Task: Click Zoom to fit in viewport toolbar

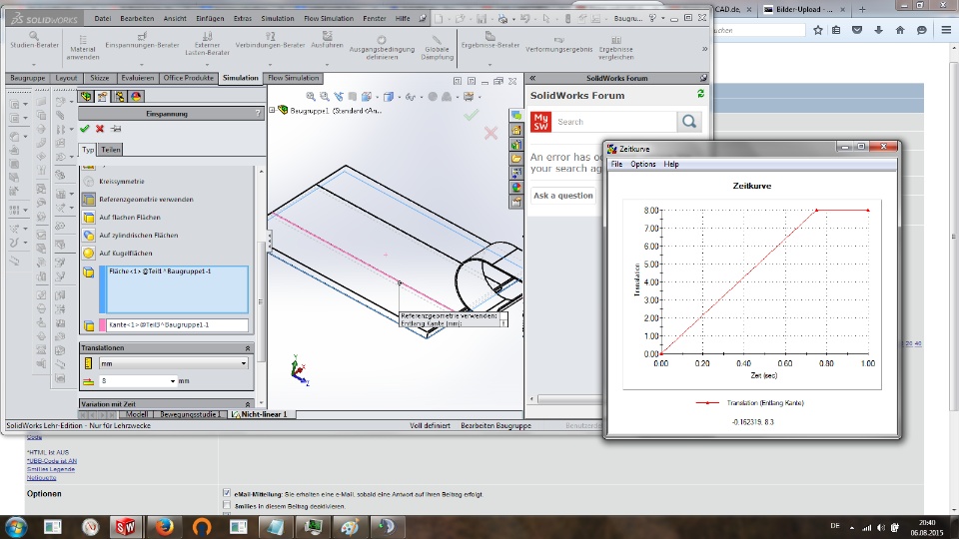Action: coord(311,97)
